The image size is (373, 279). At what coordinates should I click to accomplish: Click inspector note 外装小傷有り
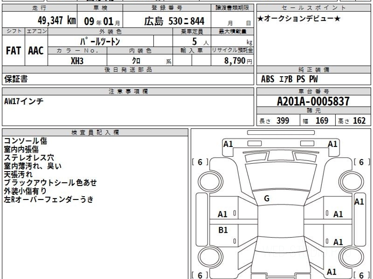[25, 191]
